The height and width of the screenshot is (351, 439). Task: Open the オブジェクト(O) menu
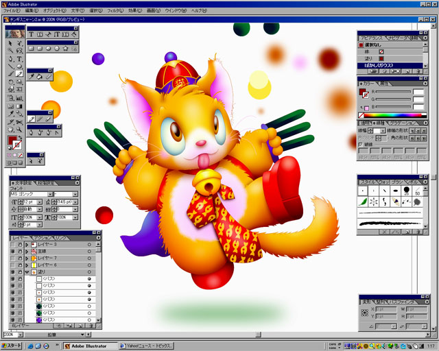(55, 11)
